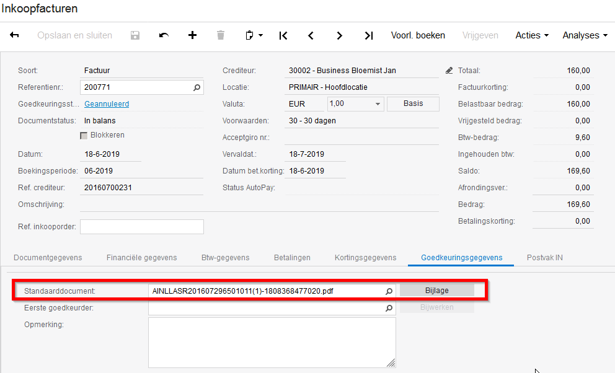Add new record with plus icon
Image resolution: width=615 pixels, height=373 pixels.
click(192, 35)
